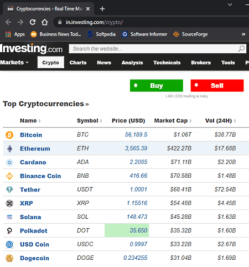The height and width of the screenshot is (267, 249).
Task: Open the Technicals navigation tab
Action: click(167, 63)
